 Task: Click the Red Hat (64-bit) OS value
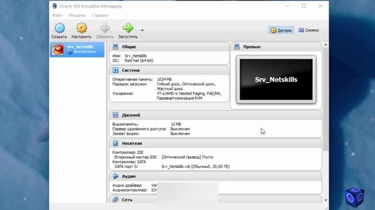[139, 61]
